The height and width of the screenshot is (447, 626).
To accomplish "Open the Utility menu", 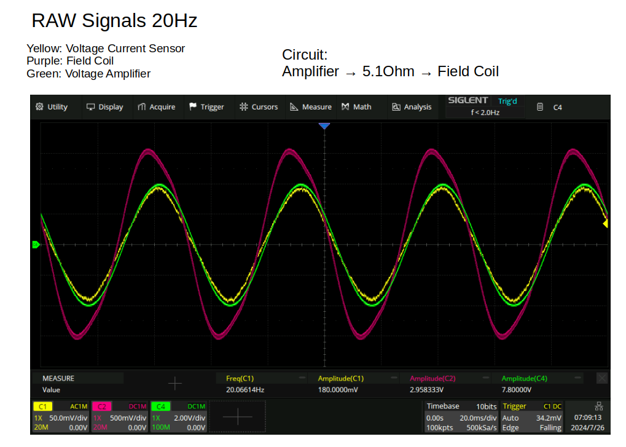I will tap(52, 107).
